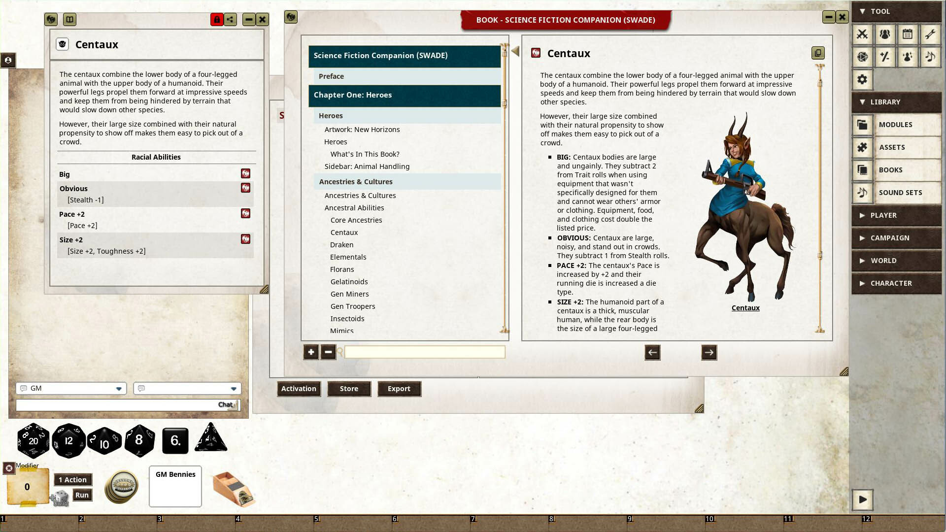Open the Settings gear in Tool panel
Image resolution: width=946 pixels, height=532 pixels.
pyautogui.click(x=863, y=79)
